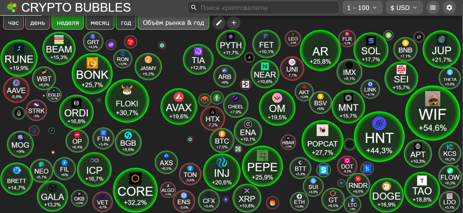Select the LDO +5,1% bubble

pos(450,202)
